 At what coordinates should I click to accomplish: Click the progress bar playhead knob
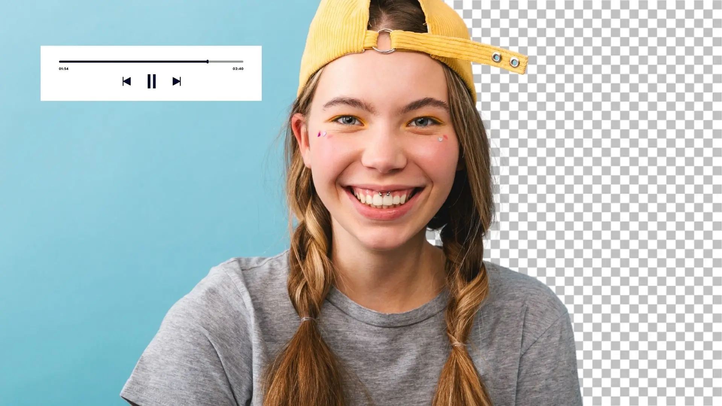click(x=208, y=61)
